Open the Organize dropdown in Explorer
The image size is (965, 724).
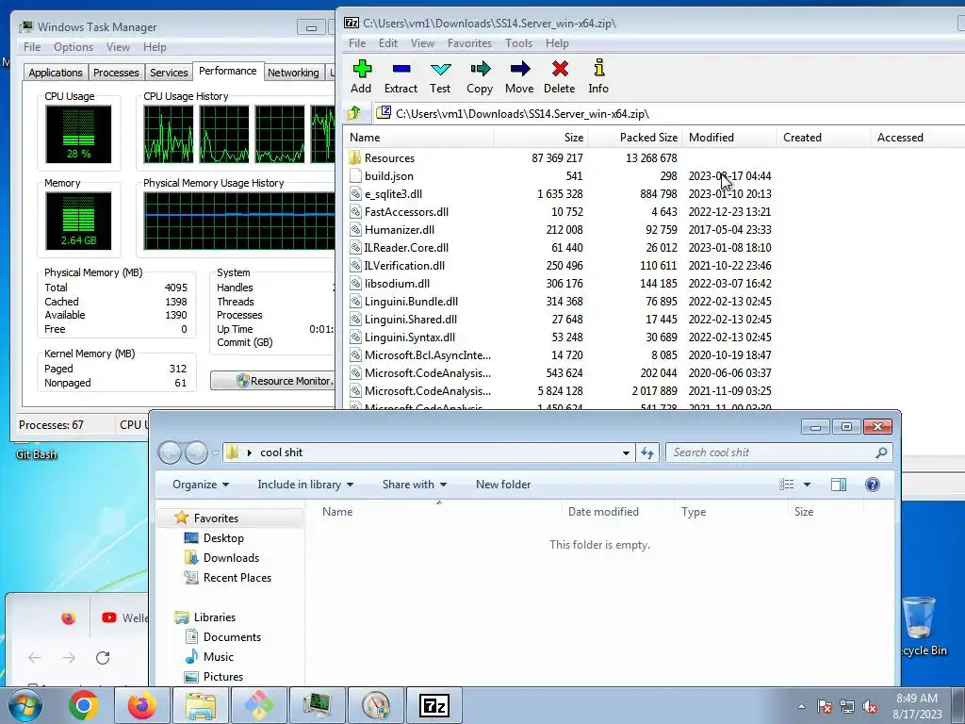tap(201, 485)
